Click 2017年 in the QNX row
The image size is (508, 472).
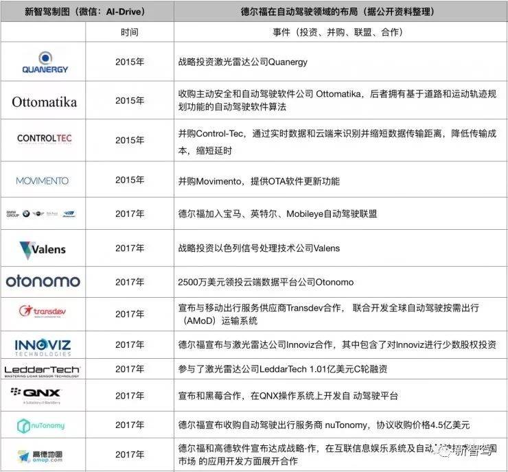tap(130, 396)
